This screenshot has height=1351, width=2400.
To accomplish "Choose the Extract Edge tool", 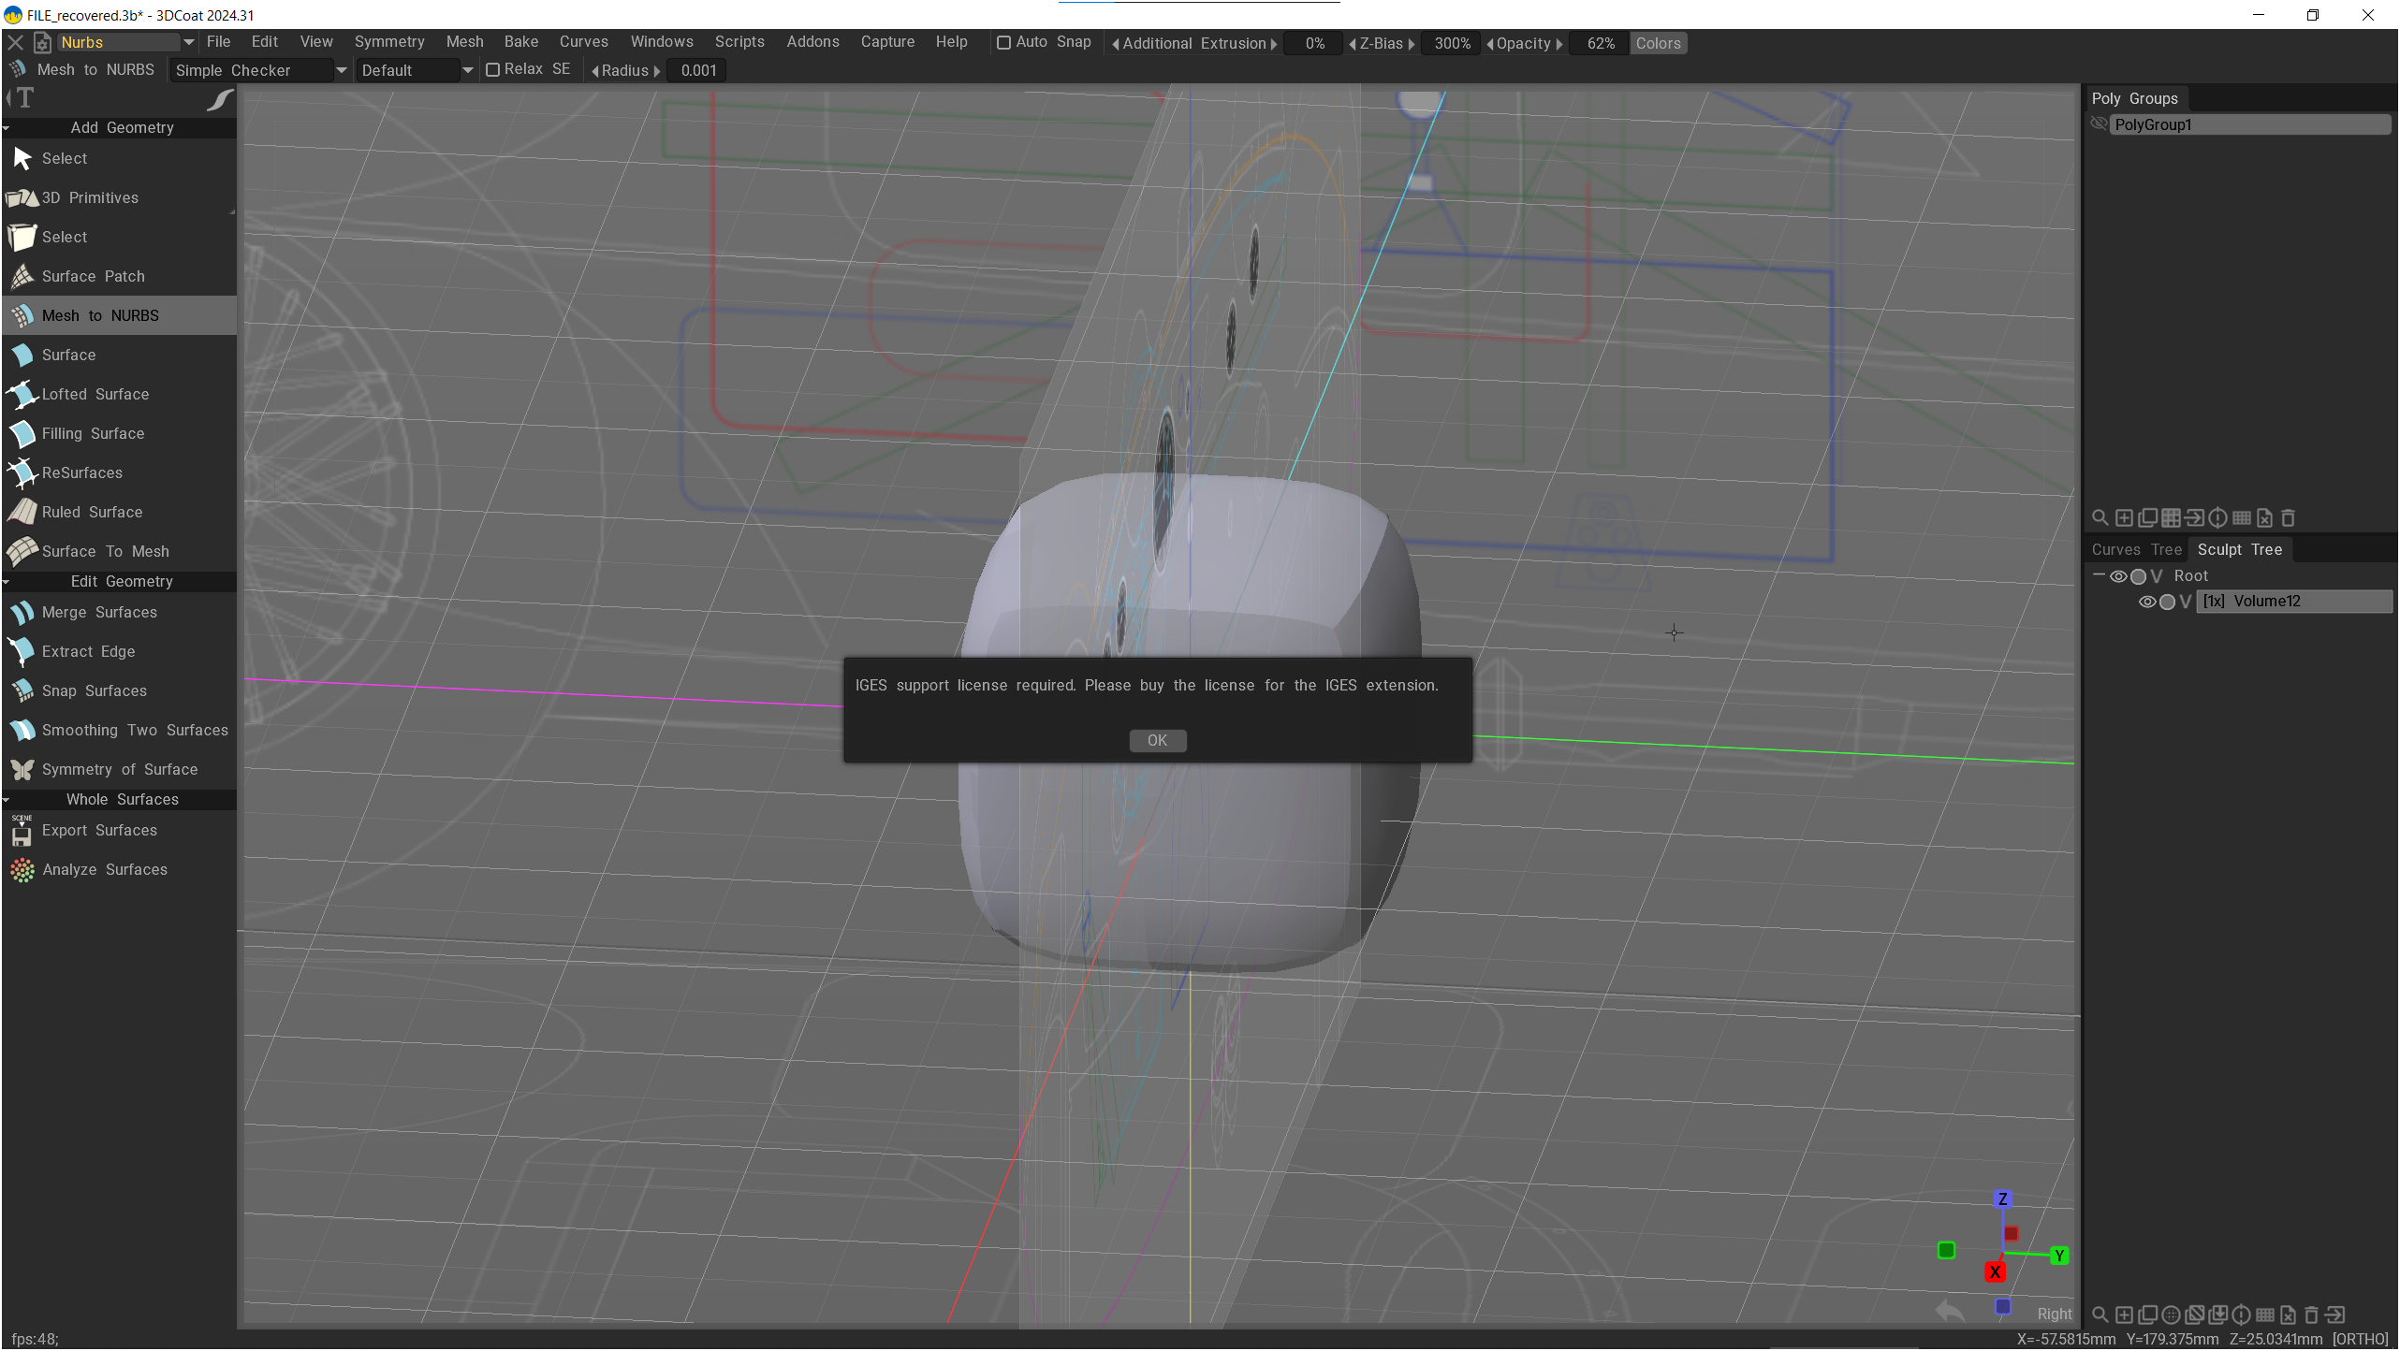I will pos(88,651).
